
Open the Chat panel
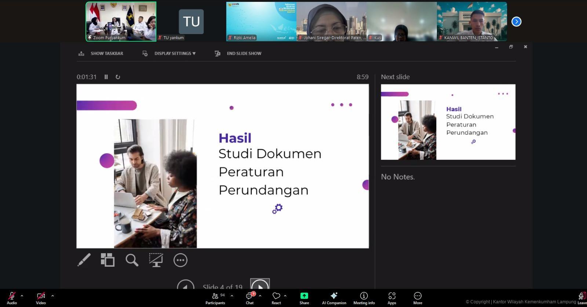pyautogui.click(x=250, y=298)
